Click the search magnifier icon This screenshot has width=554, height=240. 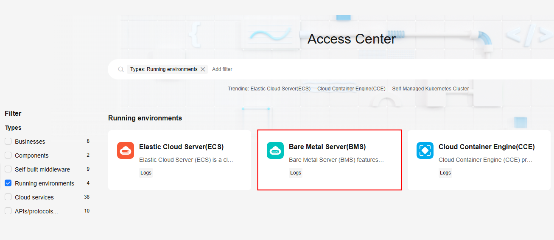coord(121,69)
